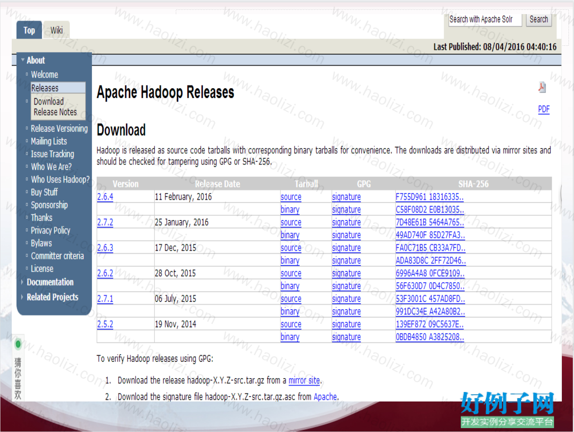
Task: Download source tarball for 2.7.1
Action: [x=291, y=299]
